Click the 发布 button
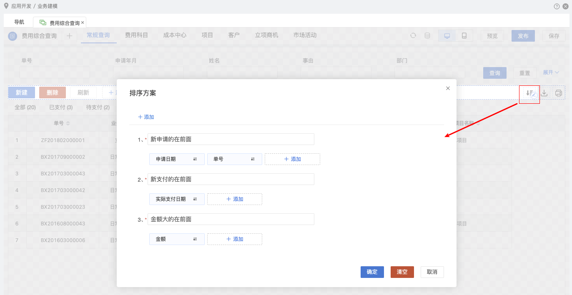 click(x=523, y=36)
